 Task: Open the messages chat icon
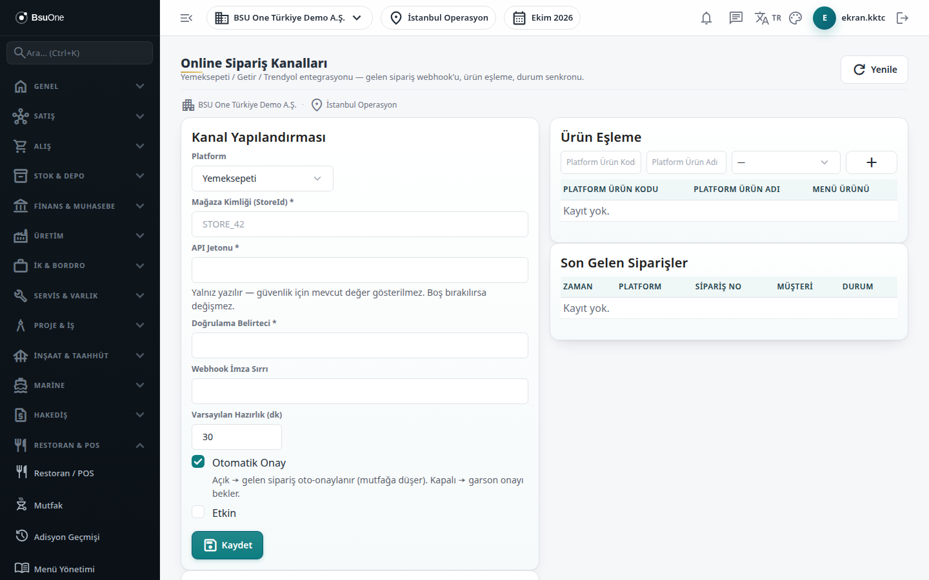point(736,18)
